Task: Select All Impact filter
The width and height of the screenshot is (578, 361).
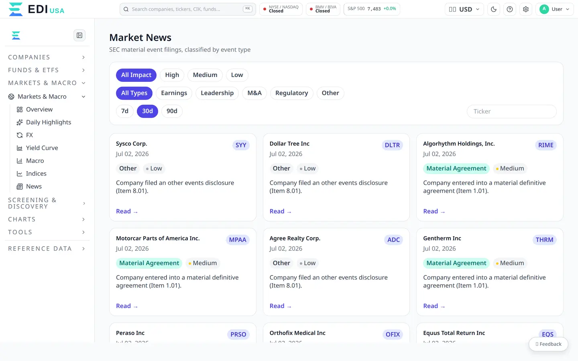Action: point(136,75)
